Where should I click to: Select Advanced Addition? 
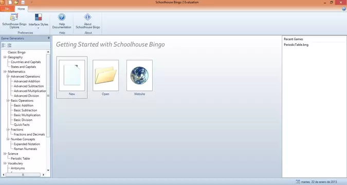tap(27, 81)
